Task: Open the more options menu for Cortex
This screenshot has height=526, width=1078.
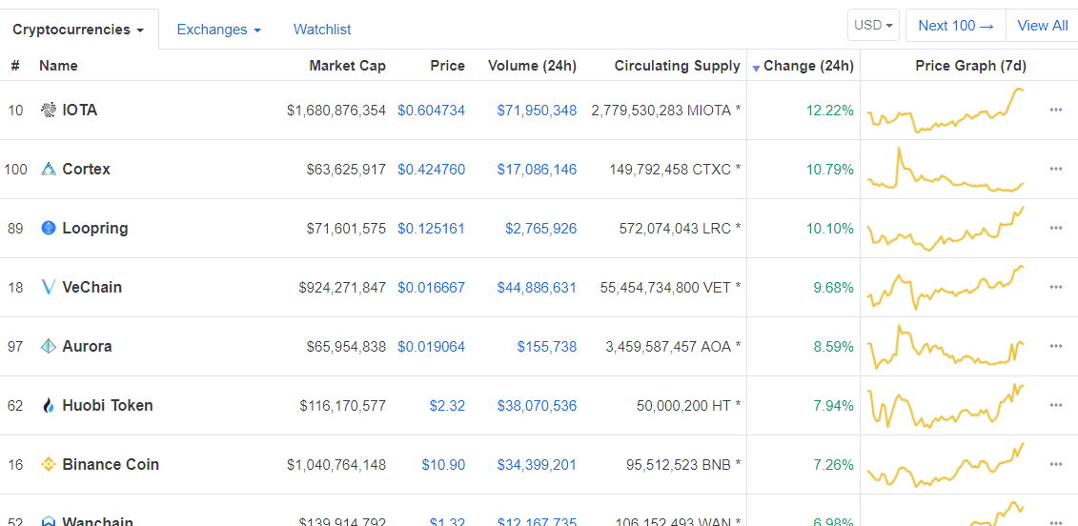Action: coord(1056,170)
